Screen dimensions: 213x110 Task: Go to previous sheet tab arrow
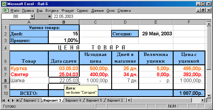8,101
